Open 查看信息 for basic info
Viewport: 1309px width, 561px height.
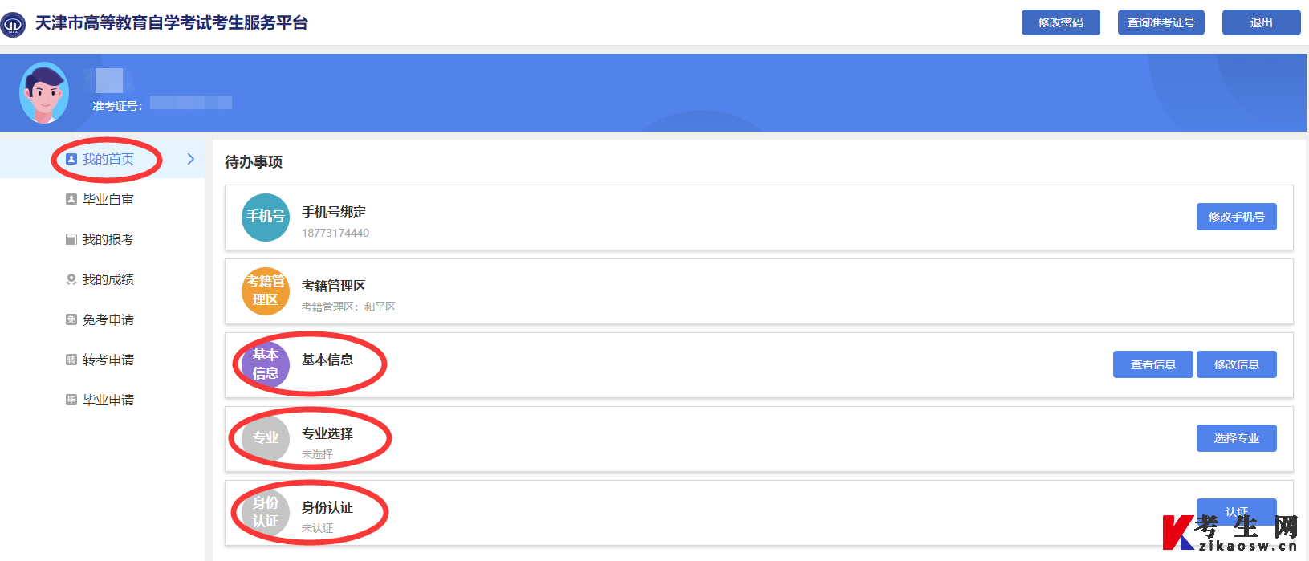pos(1152,364)
